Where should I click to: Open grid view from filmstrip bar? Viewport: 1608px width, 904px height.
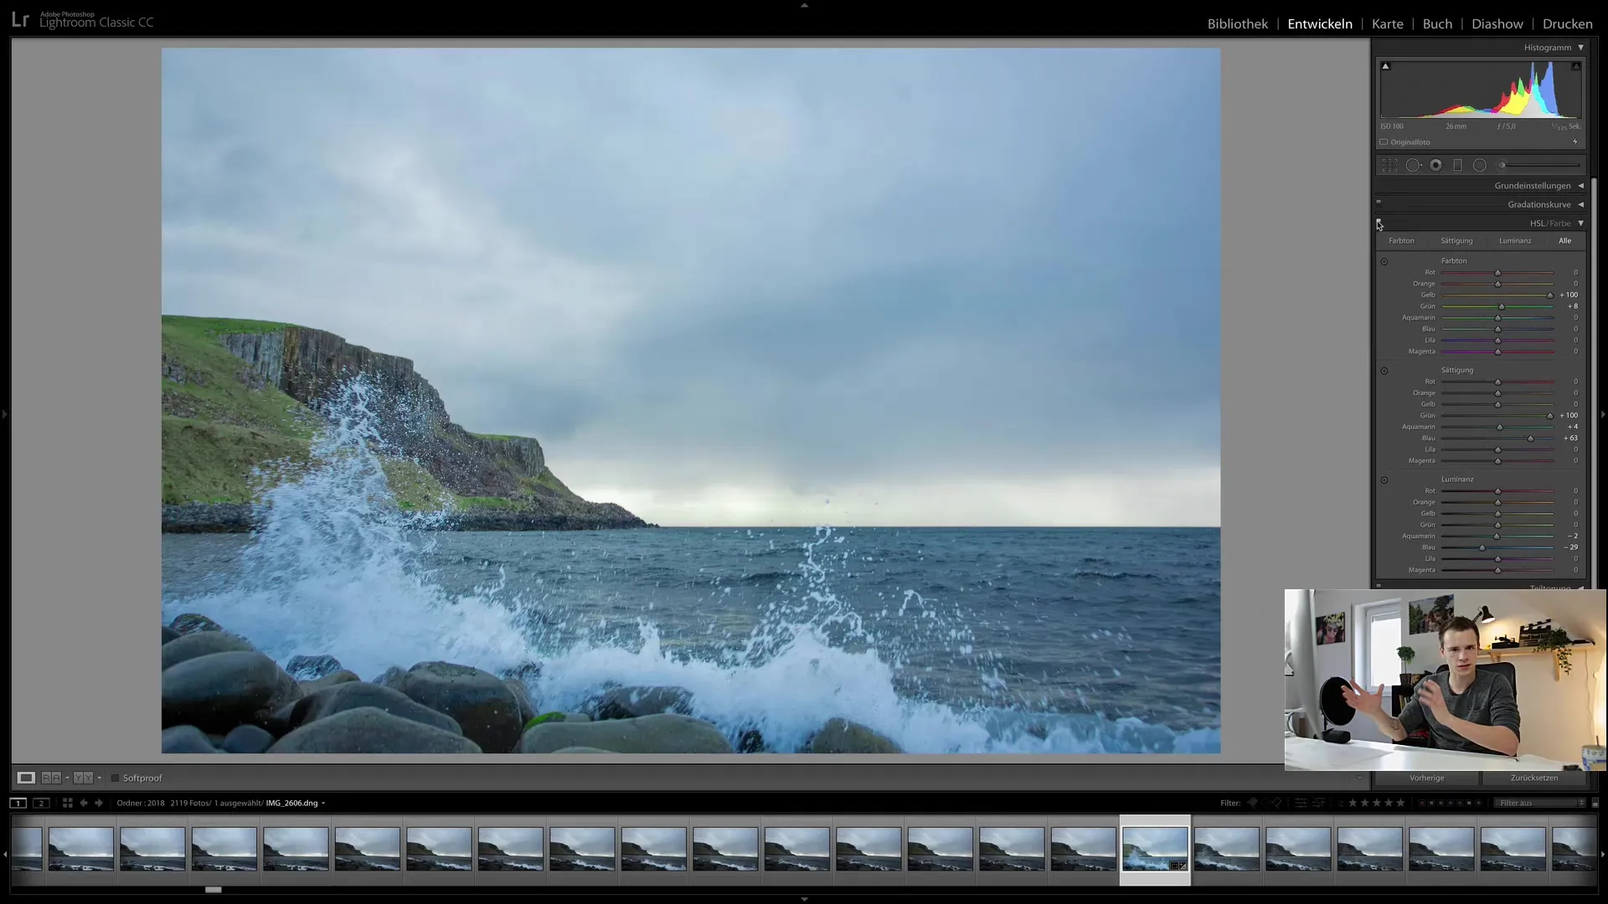tap(68, 804)
